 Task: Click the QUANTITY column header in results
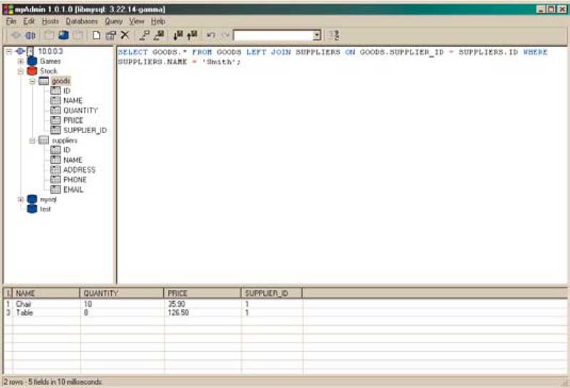[x=101, y=293]
